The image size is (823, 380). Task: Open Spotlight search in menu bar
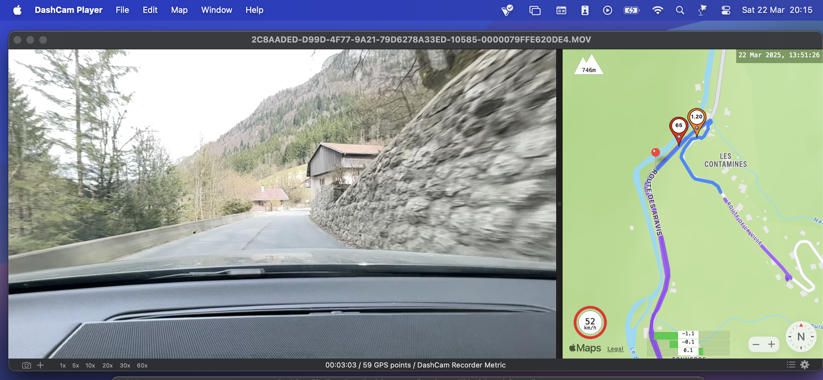[680, 10]
